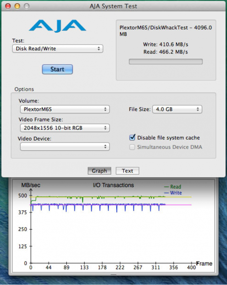Screen dimensions: 227x285
Task: Click the 133 frame tick label
Action: click(x=84, y=268)
